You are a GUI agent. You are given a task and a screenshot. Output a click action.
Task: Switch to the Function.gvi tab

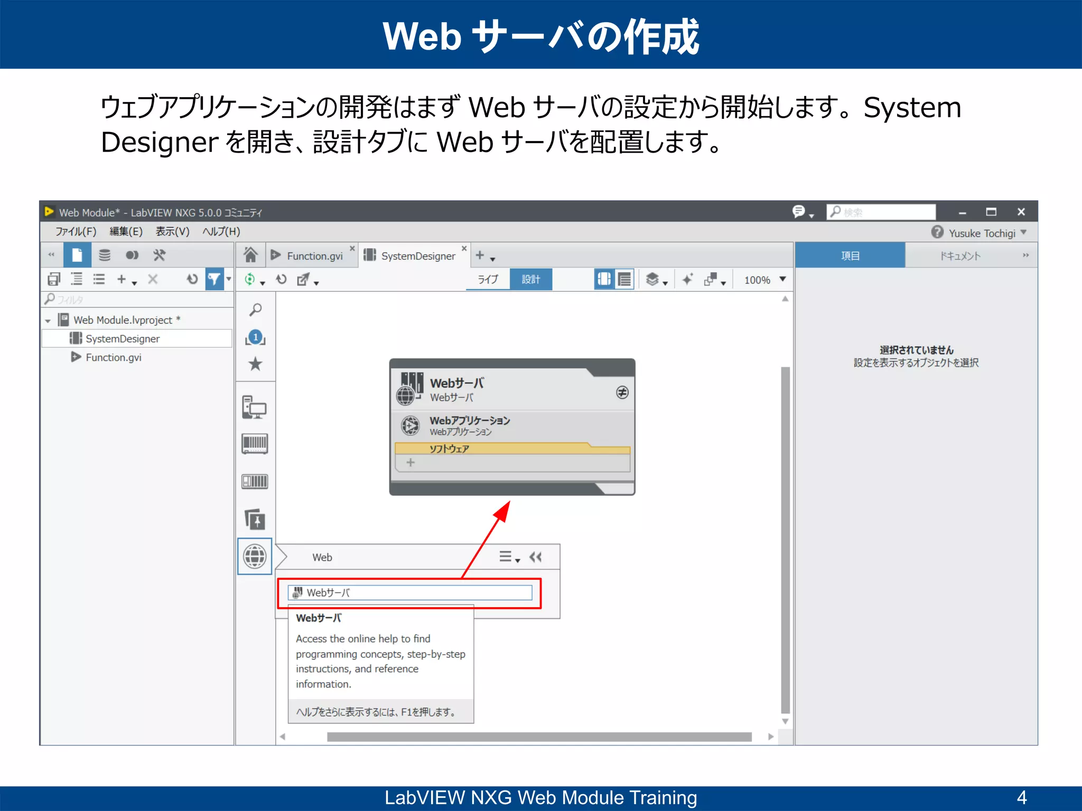click(314, 256)
